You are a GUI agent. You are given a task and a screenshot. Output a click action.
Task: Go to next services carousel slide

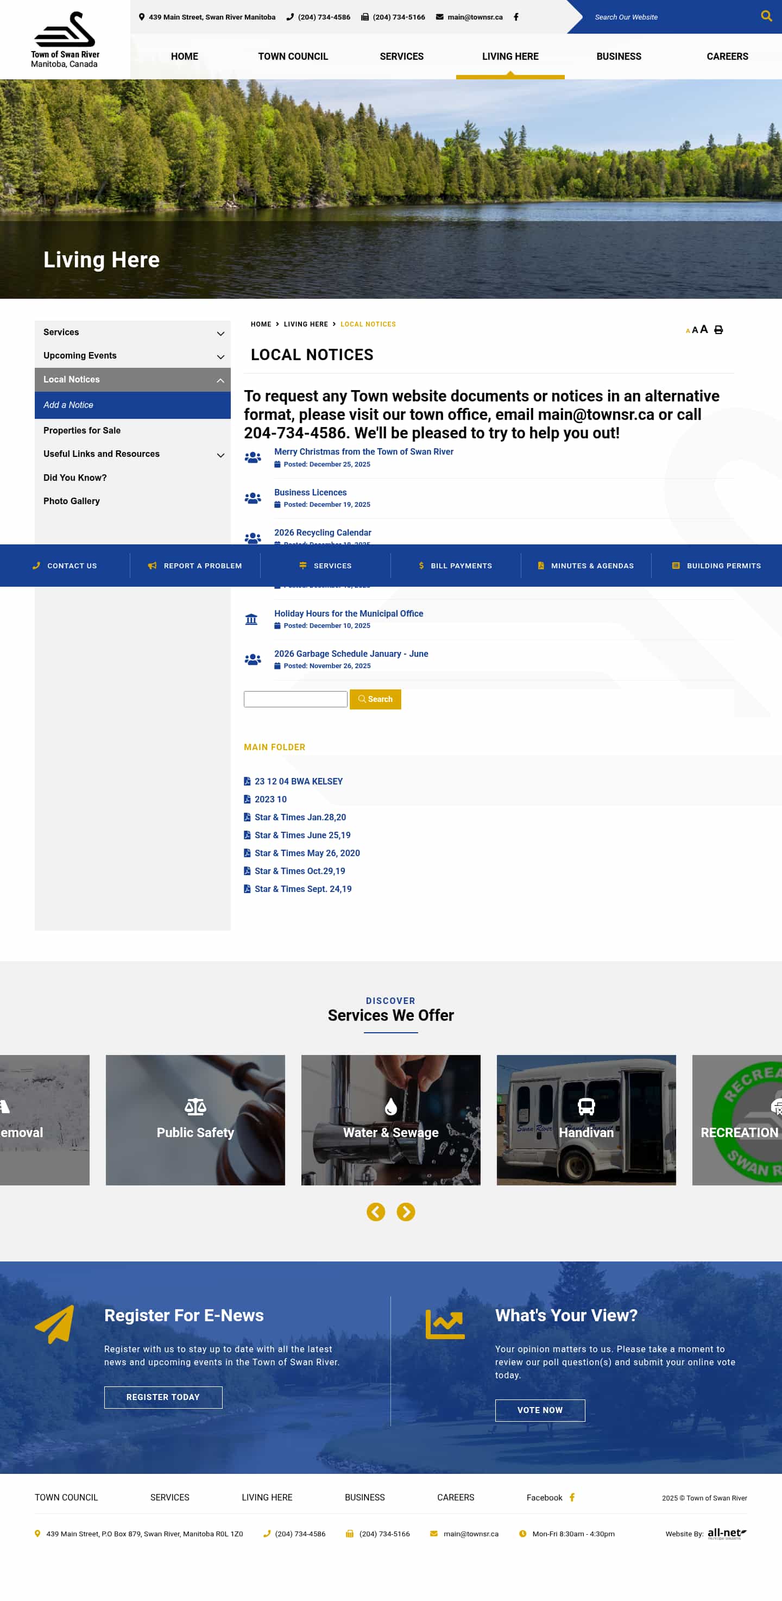click(406, 1212)
